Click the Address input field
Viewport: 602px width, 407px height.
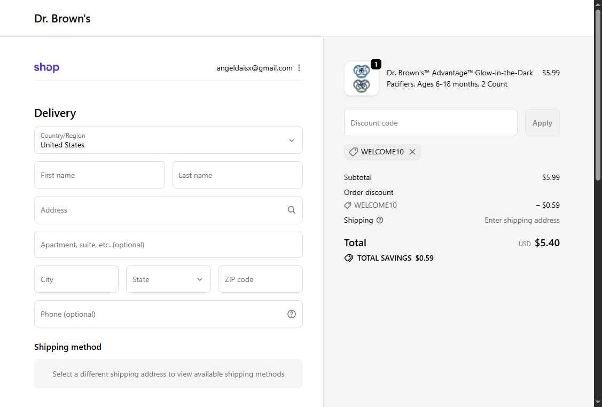[x=168, y=210]
